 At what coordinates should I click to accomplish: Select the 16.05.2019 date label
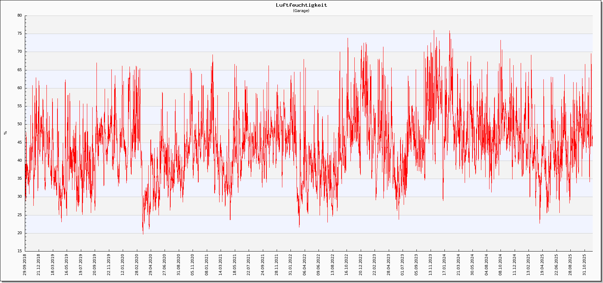pos(67,265)
